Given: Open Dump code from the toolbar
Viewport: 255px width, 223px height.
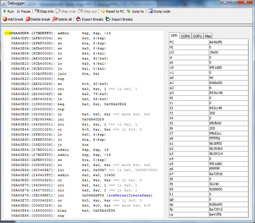Looking at the screenshot, I should pyautogui.click(x=151, y=11).
